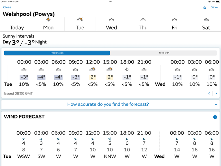221x166 pixels.
Task: Tap the three dots at screen top
Action: click(x=110, y=2)
